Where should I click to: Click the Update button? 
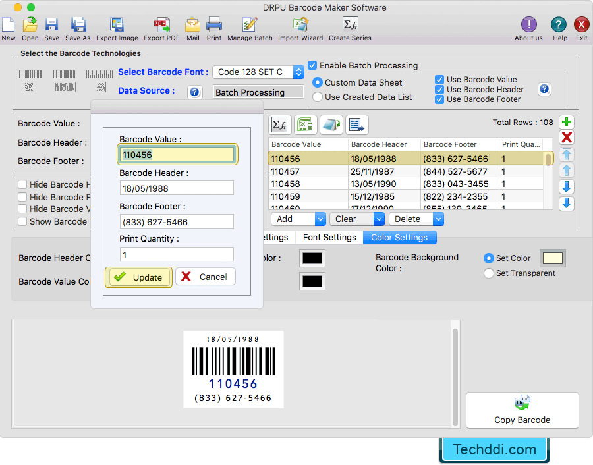tap(138, 277)
